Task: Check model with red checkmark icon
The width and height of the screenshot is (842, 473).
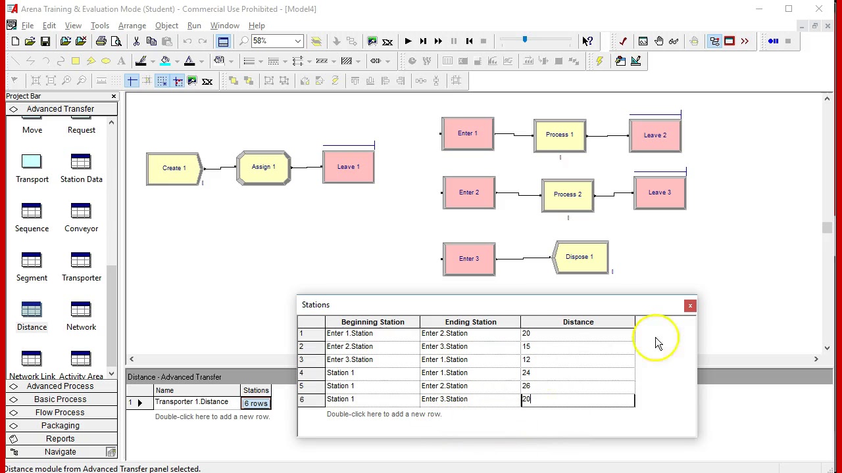Action: (623, 41)
